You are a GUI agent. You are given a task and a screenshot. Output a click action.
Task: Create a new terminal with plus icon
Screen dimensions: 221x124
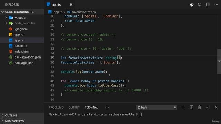point(183,107)
